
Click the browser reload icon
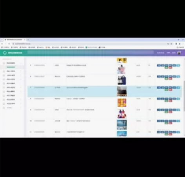tap(9, 44)
